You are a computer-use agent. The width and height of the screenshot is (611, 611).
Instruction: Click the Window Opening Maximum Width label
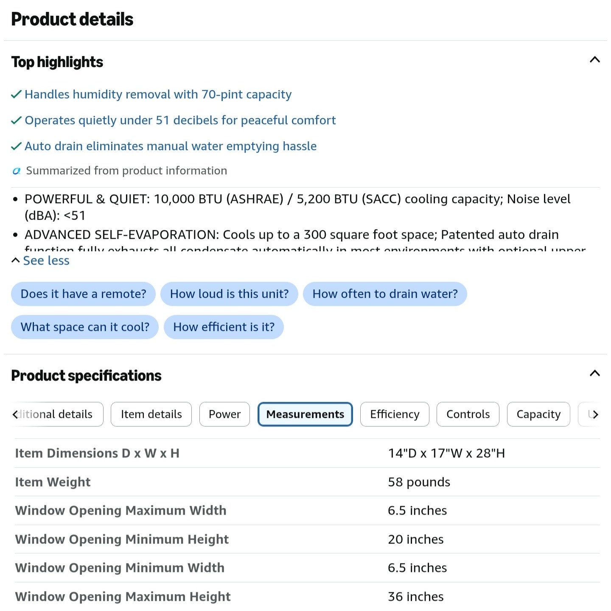(x=121, y=510)
